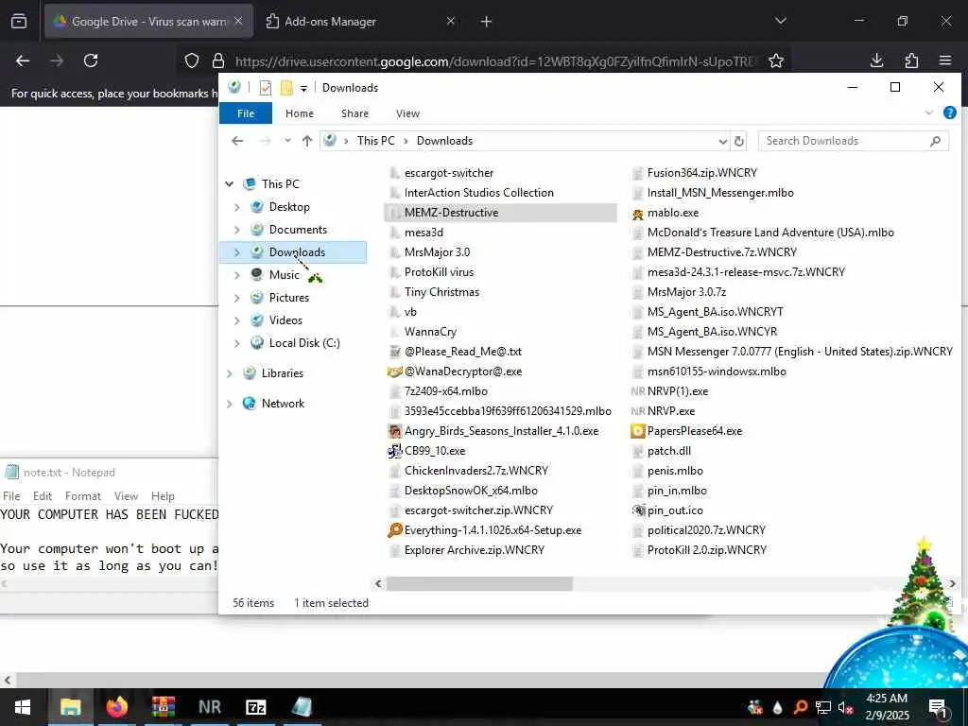968x726 pixels.
Task: Expand Local Disk (C:) node
Action: (x=237, y=343)
